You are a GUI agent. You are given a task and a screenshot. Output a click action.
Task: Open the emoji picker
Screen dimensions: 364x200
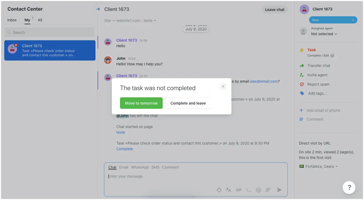point(258,190)
